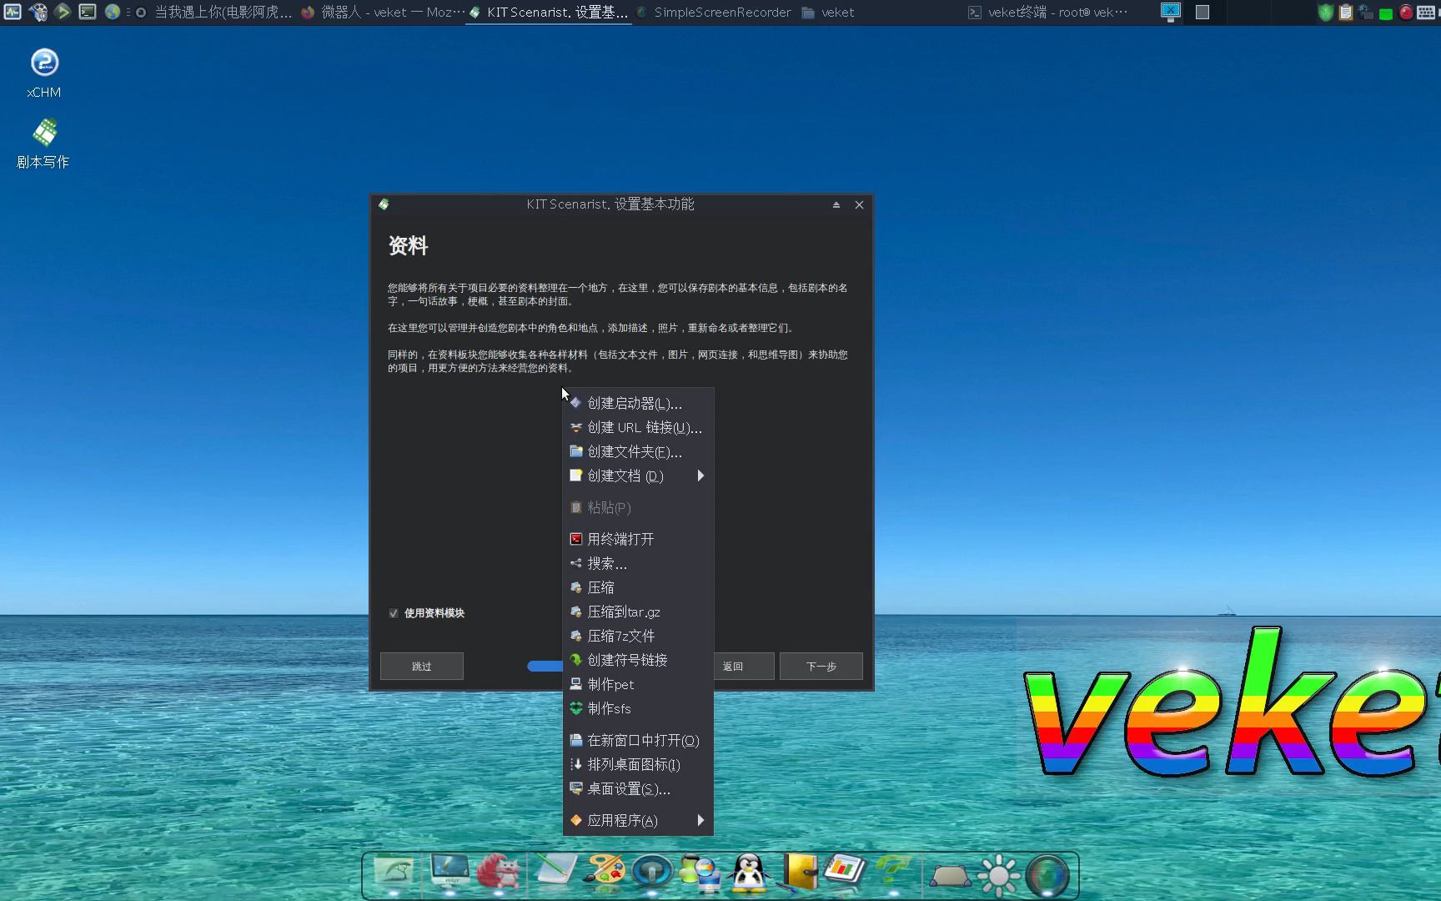The image size is (1441, 901).
Task: Select 创建启动器(L)... from context menu
Action: point(639,403)
